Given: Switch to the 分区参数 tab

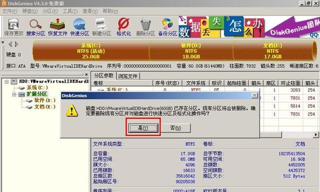Looking at the screenshot, I should tap(104, 75).
